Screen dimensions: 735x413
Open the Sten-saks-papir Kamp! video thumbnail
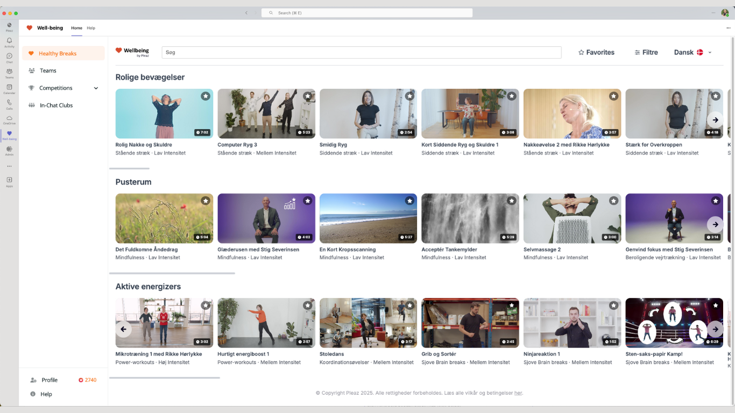click(x=674, y=323)
